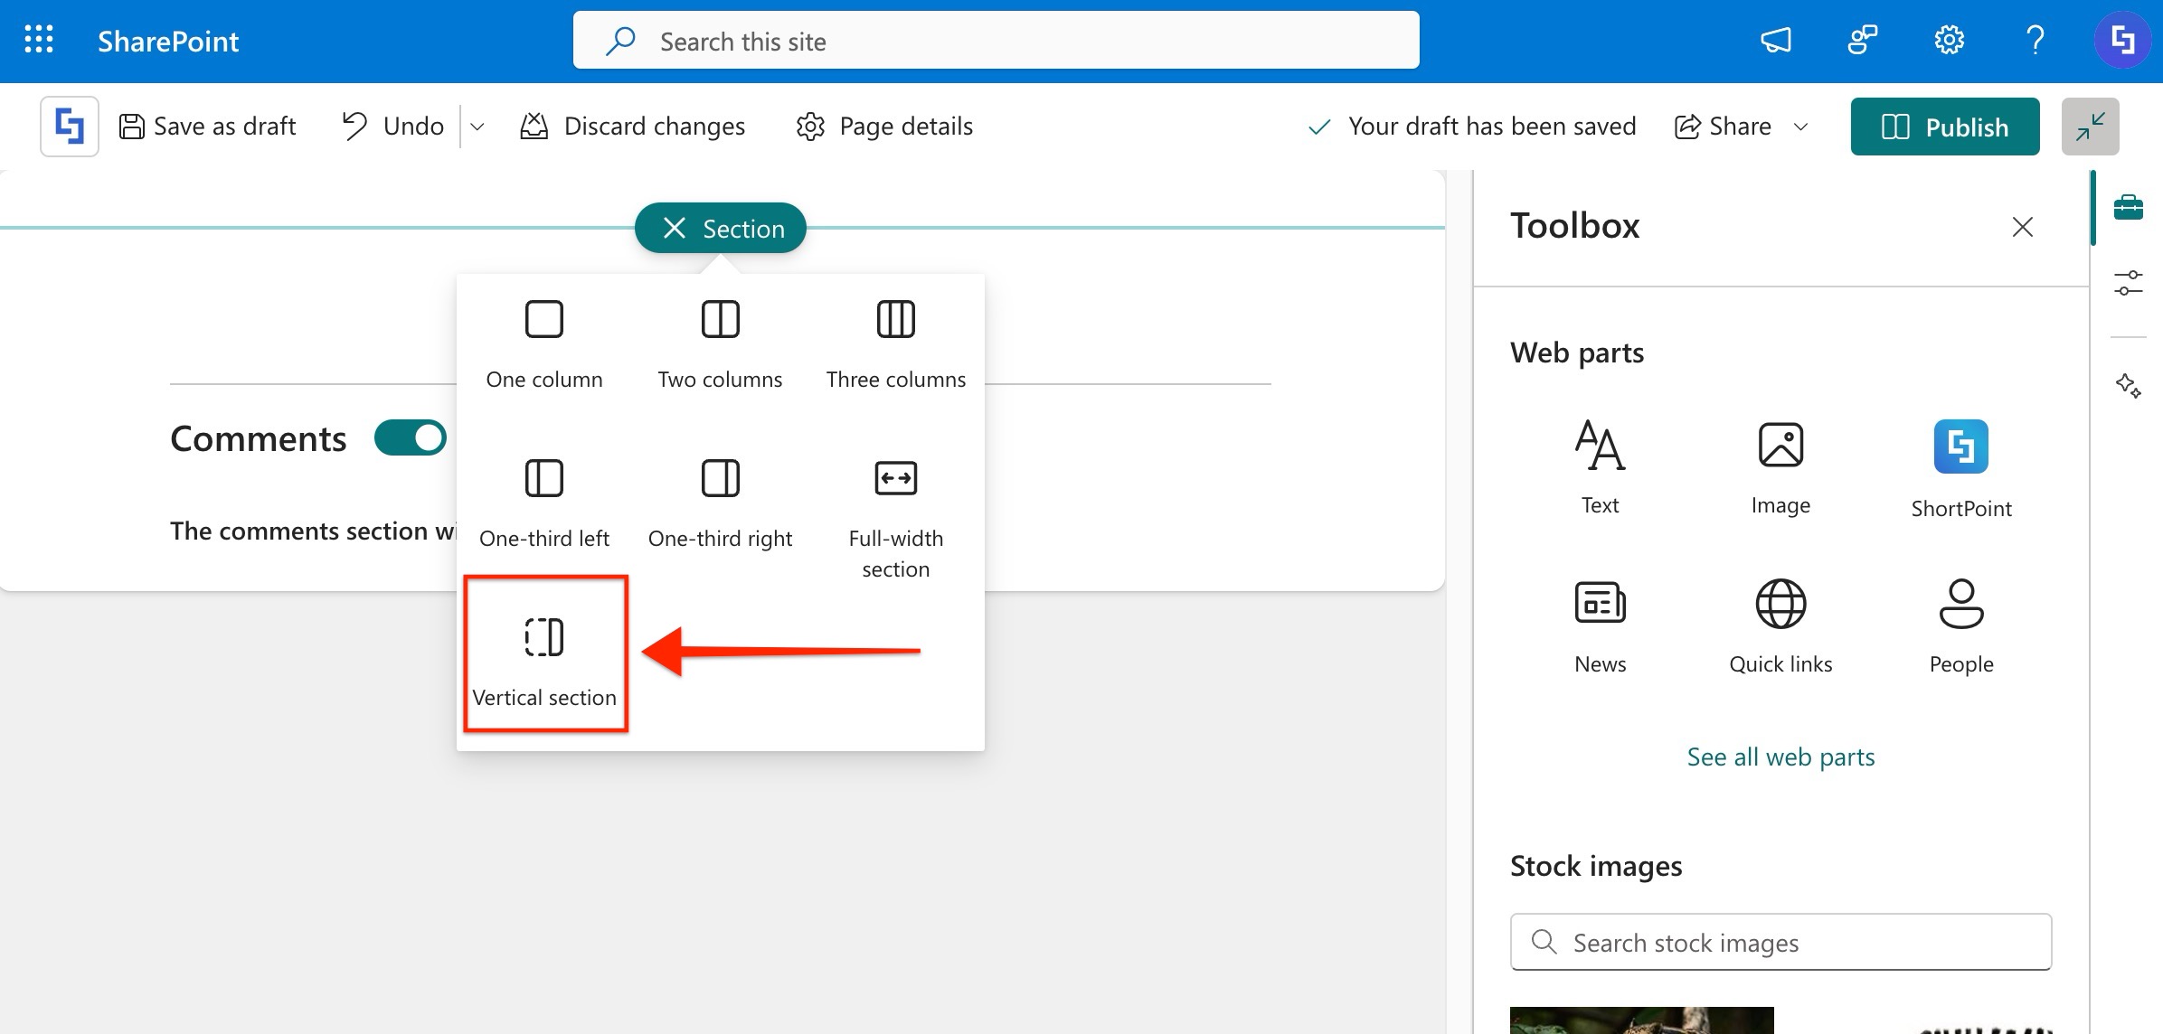Open the See all web parts link
The height and width of the screenshot is (1034, 2163).
[1780, 757]
